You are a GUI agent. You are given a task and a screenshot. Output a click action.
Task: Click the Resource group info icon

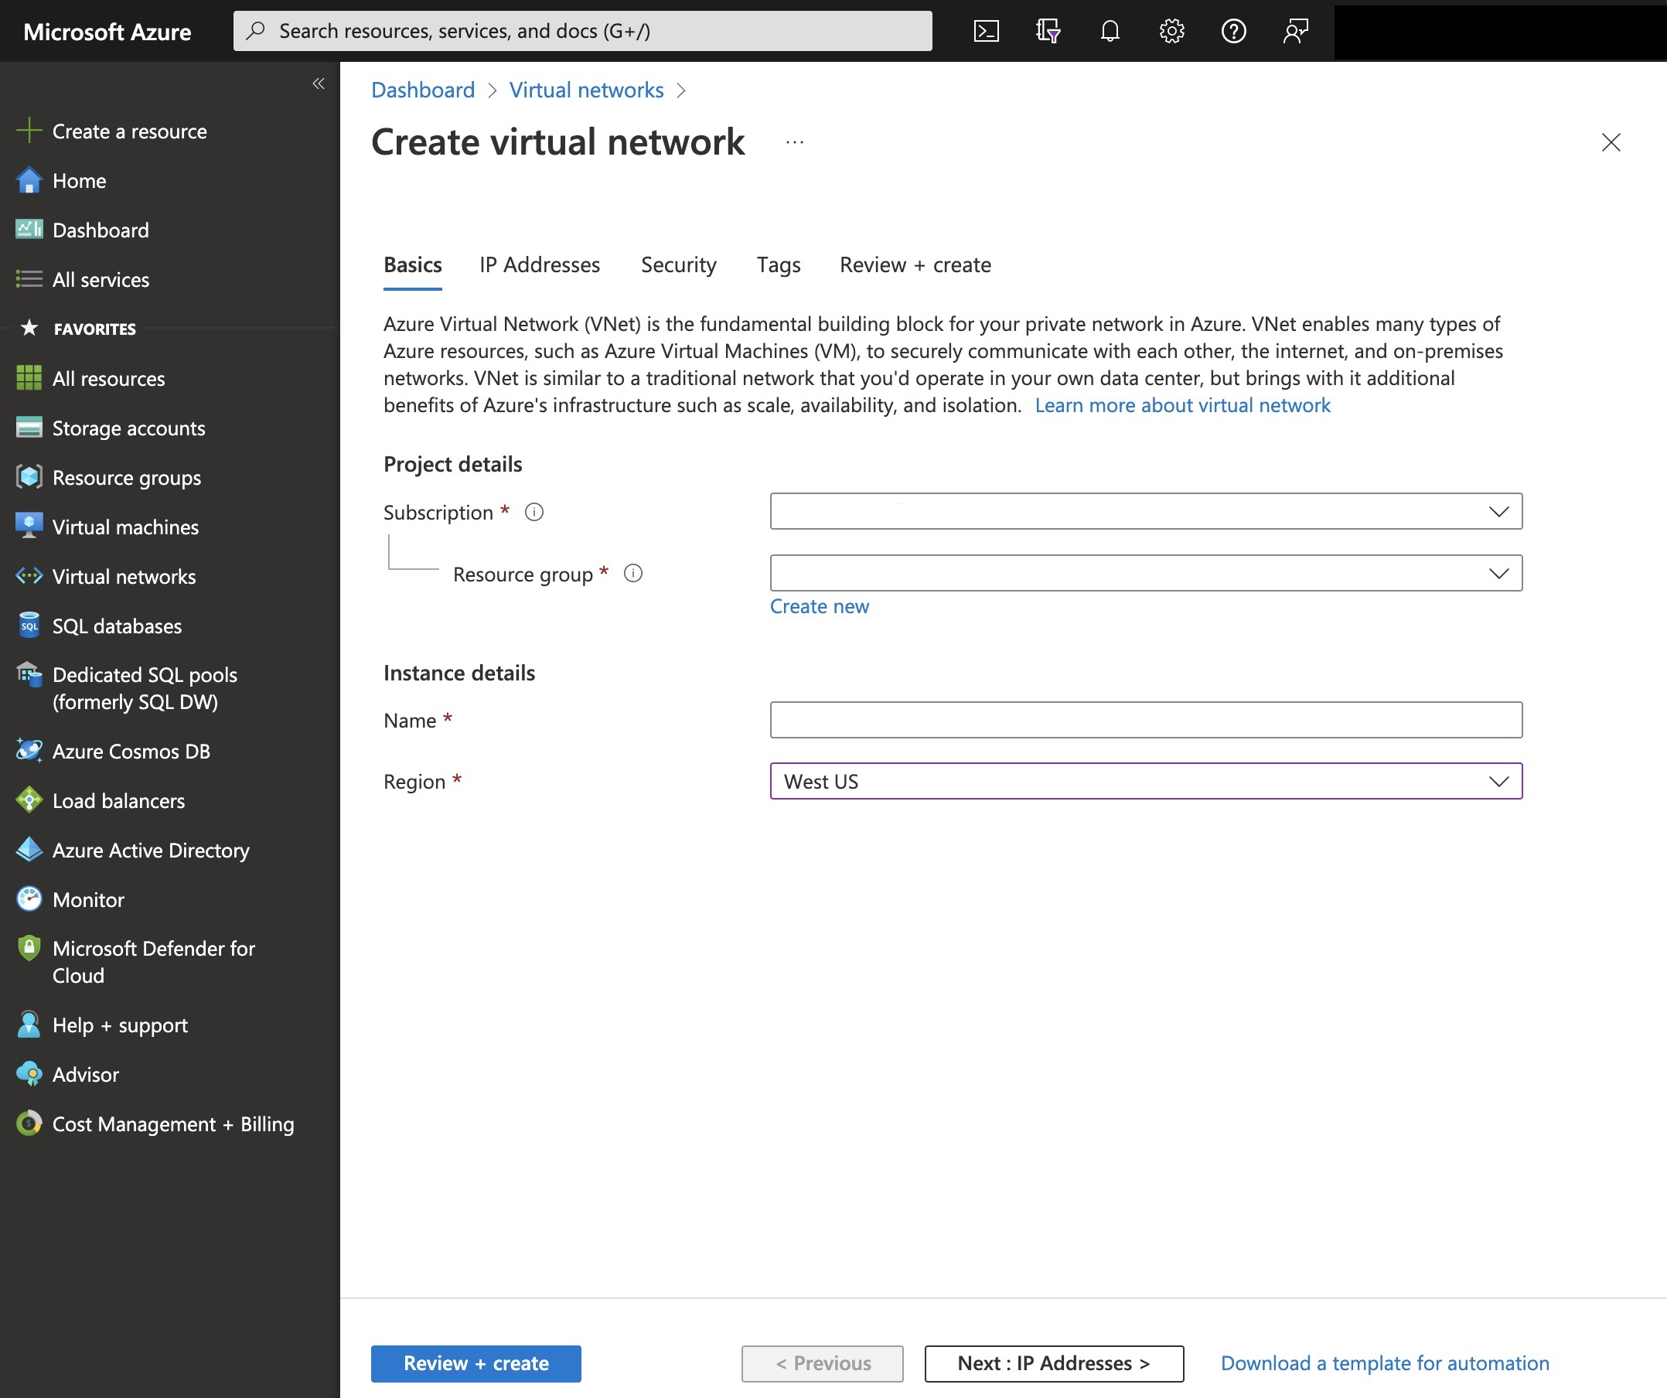(x=632, y=573)
